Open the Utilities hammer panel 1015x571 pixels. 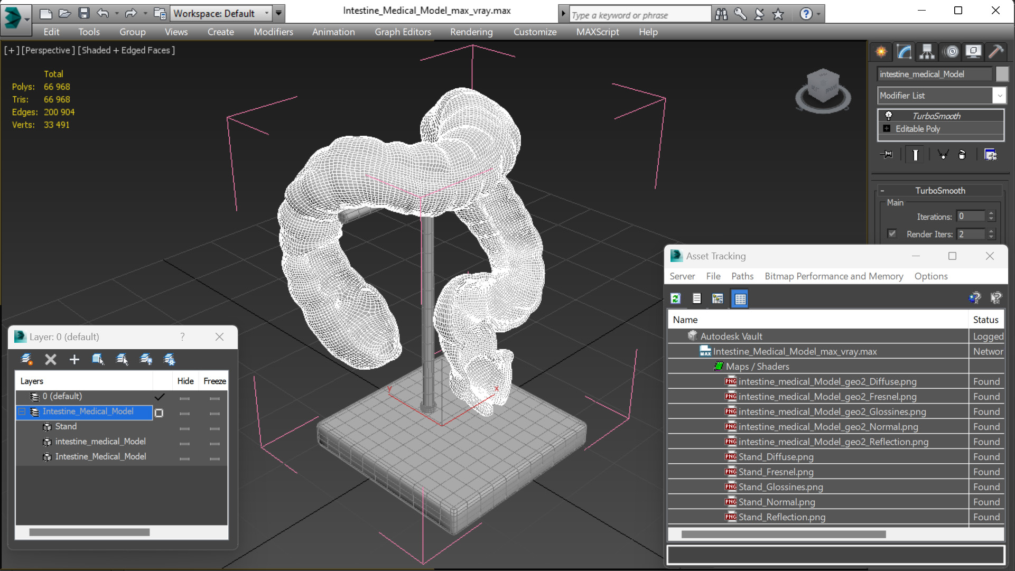click(996, 51)
